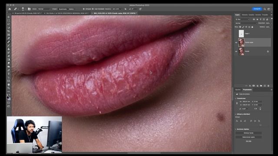The width and height of the screenshot is (278, 156).
Task: Click the Motivo source button
Action: pyautogui.click(x=71, y=9)
